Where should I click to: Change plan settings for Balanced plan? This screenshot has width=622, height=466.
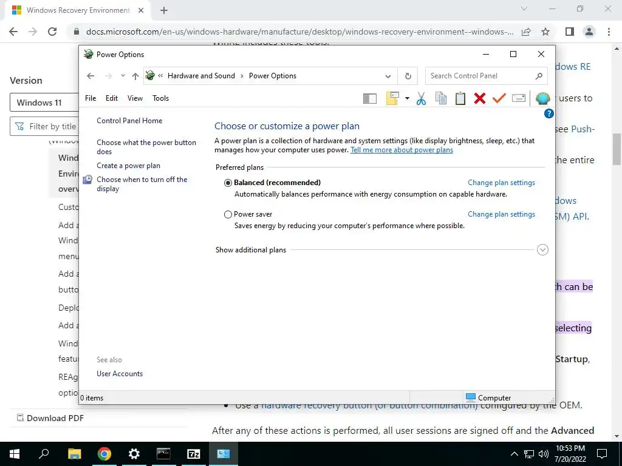point(501,183)
